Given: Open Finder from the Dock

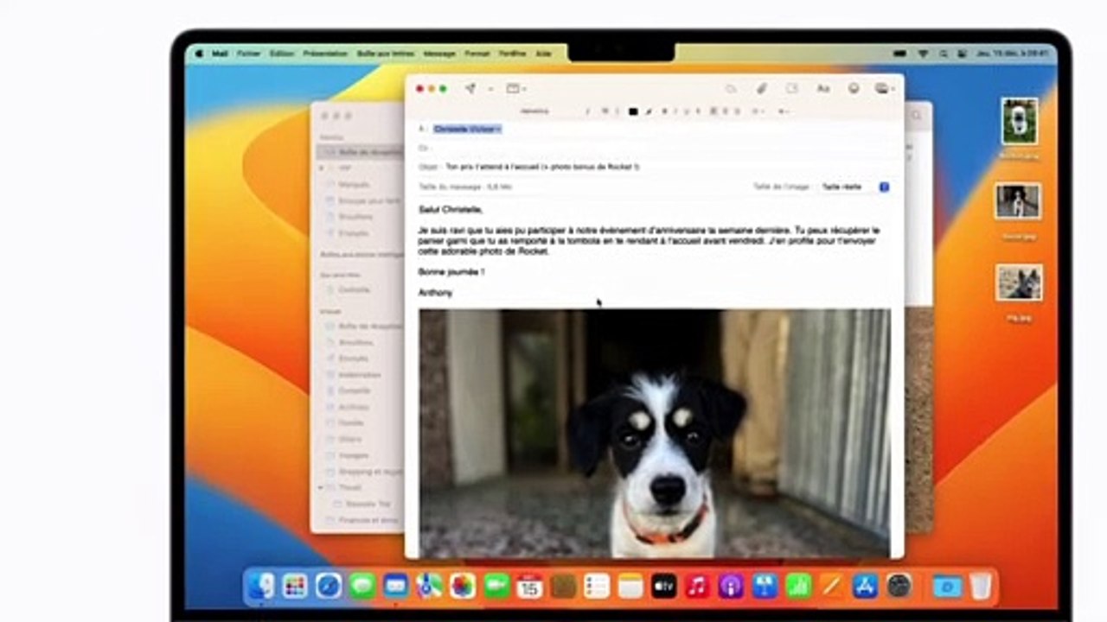Looking at the screenshot, I should tap(262, 586).
